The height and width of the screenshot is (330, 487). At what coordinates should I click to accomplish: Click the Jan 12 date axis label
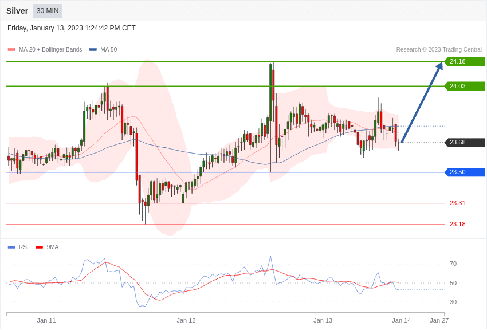[x=186, y=320]
